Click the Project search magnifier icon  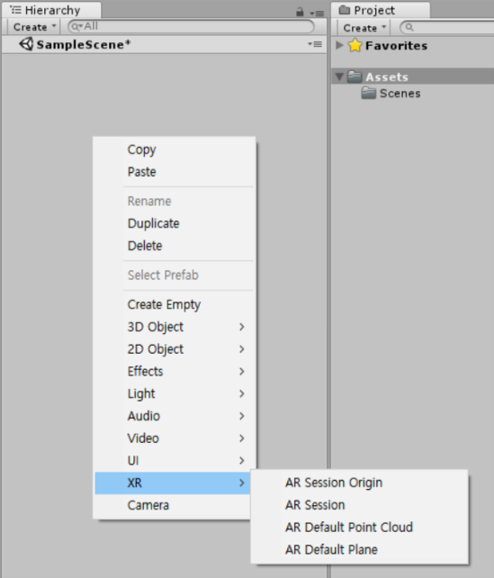pyautogui.click(x=409, y=27)
